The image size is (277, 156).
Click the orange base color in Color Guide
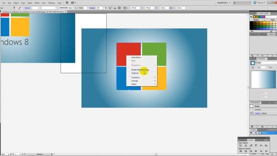point(254,17)
